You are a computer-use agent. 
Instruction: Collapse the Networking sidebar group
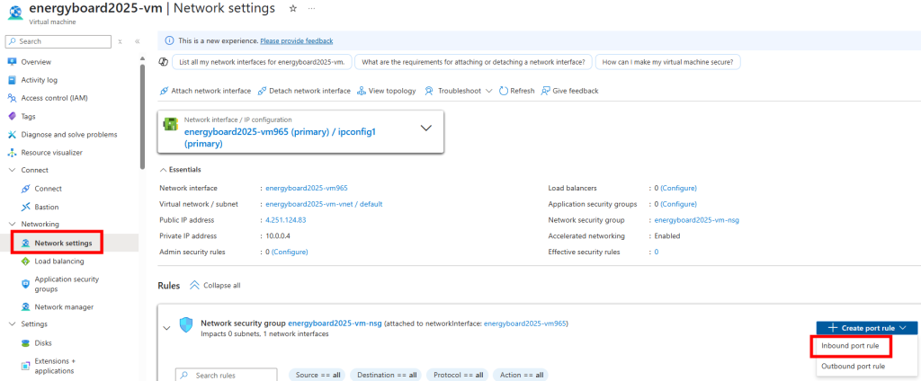click(x=12, y=225)
